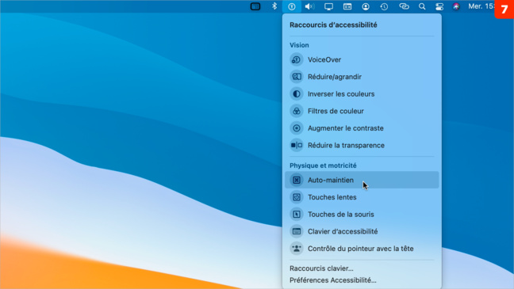Click the Touches lentes icon
Viewport: 514px width, 289px height.
point(297,197)
